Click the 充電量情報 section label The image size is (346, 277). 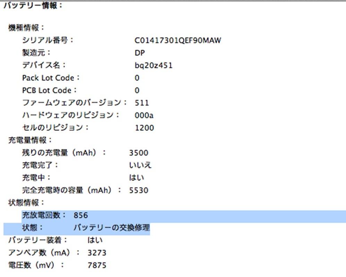(30, 140)
